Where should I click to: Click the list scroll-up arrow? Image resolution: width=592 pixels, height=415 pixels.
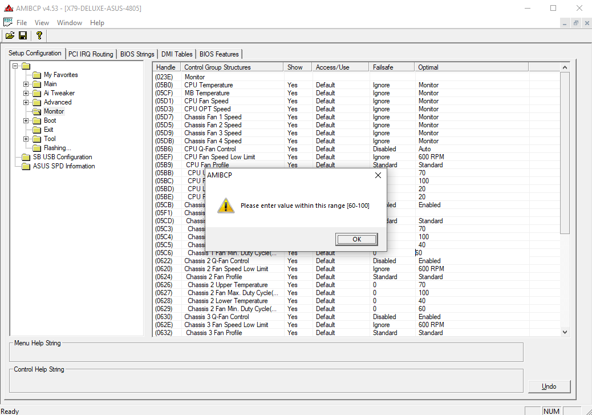tap(565, 67)
